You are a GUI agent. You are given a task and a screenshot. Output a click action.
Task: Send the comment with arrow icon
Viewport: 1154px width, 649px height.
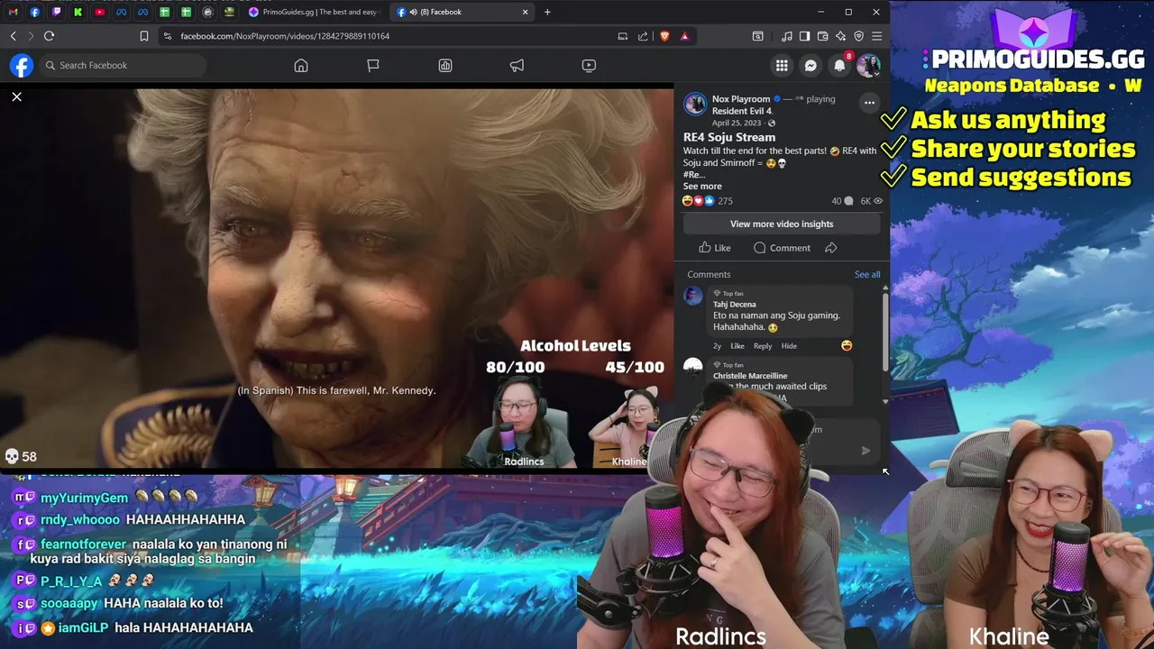(x=865, y=451)
